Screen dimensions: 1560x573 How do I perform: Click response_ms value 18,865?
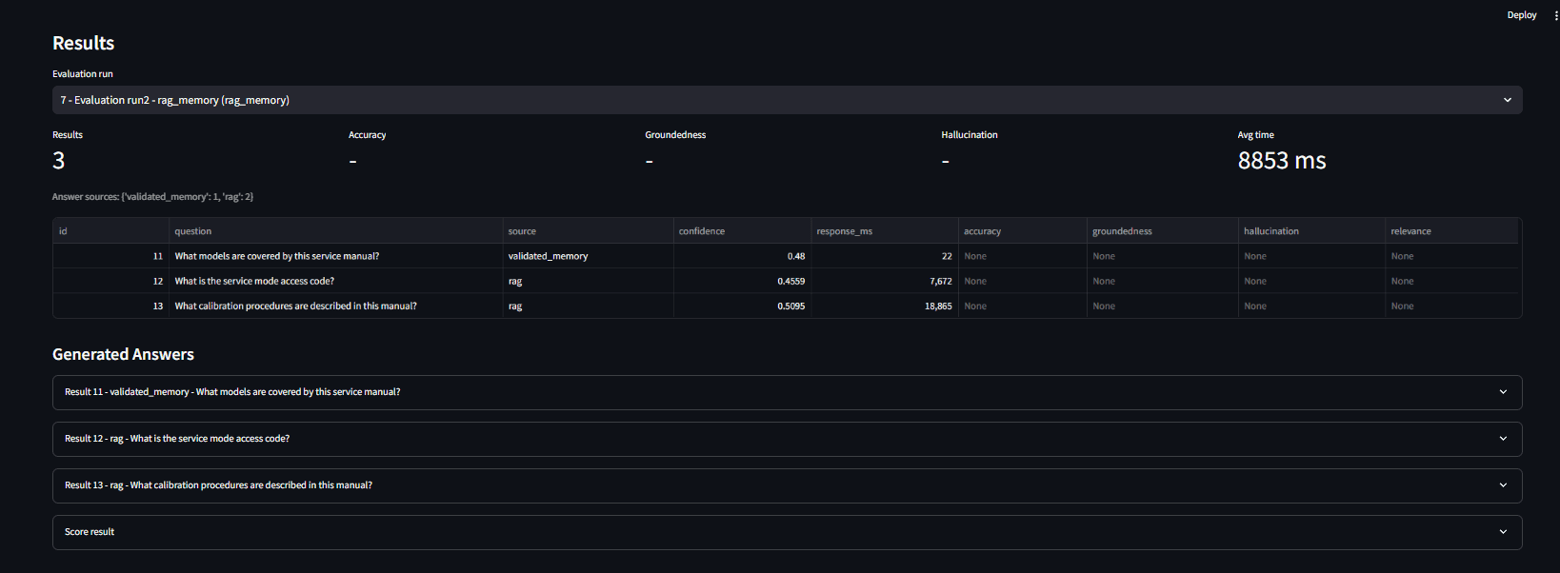click(x=885, y=306)
